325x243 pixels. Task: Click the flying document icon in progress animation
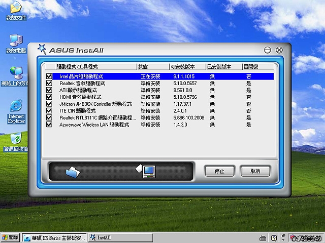pyautogui.click(x=139, y=168)
